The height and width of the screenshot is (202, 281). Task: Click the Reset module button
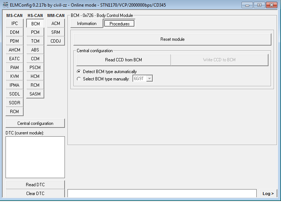coord(173,39)
